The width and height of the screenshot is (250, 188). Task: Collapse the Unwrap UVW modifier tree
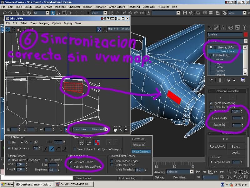(215, 47)
